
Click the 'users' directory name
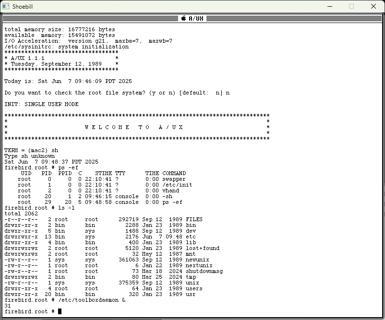(x=194, y=289)
